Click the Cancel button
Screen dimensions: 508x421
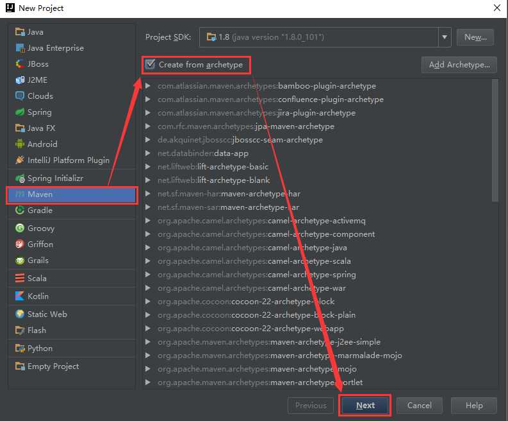pyautogui.click(x=419, y=406)
